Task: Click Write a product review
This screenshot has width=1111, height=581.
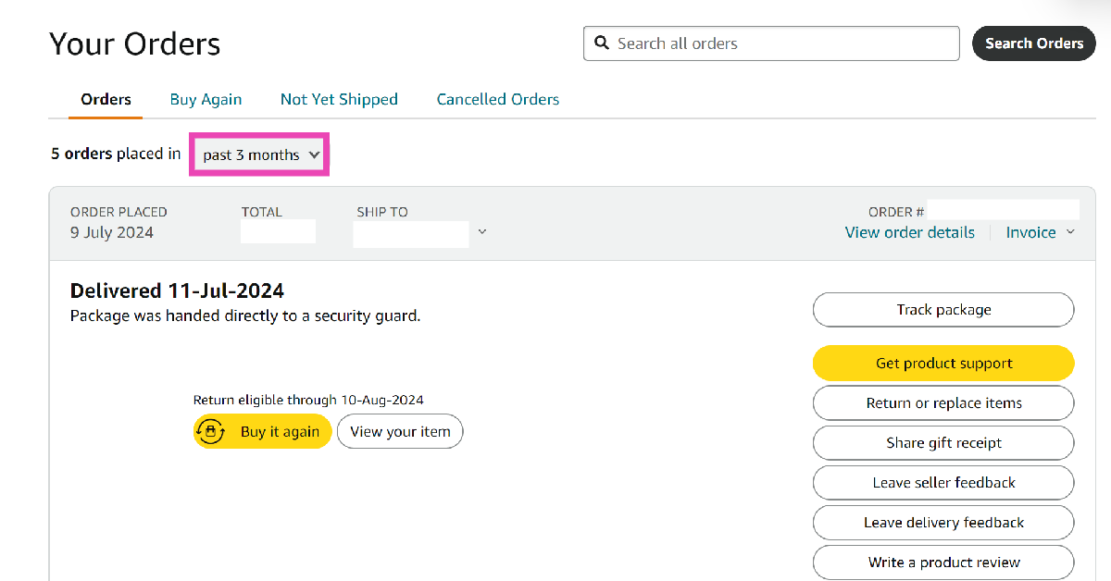Action: [943, 562]
